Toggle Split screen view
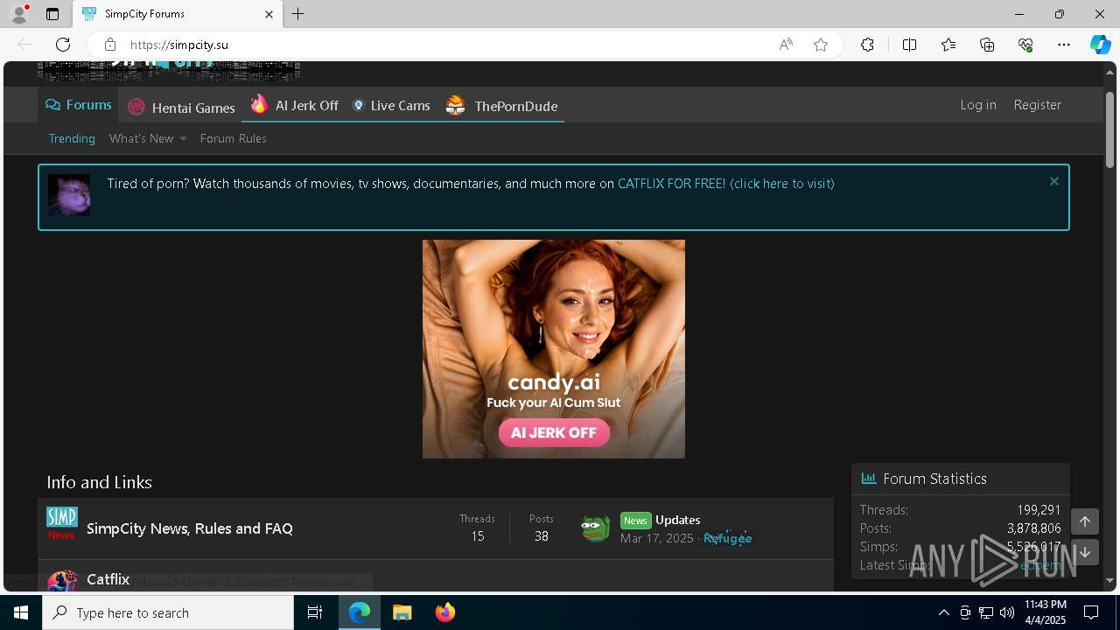 pos(909,45)
